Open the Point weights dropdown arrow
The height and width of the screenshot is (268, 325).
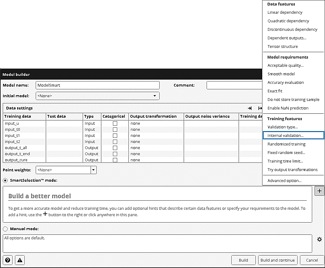[93, 170]
